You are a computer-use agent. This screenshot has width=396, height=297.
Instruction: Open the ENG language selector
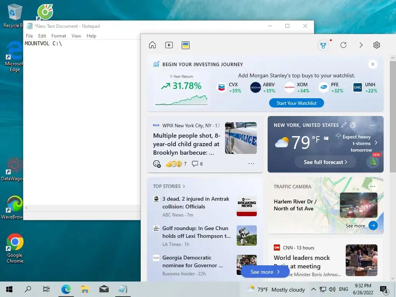click(343, 289)
